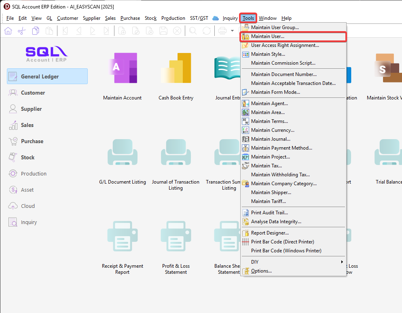The width and height of the screenshot is (402, 313).
Task: Open the Customer menu in the menu bar
Action: [68, 18]
